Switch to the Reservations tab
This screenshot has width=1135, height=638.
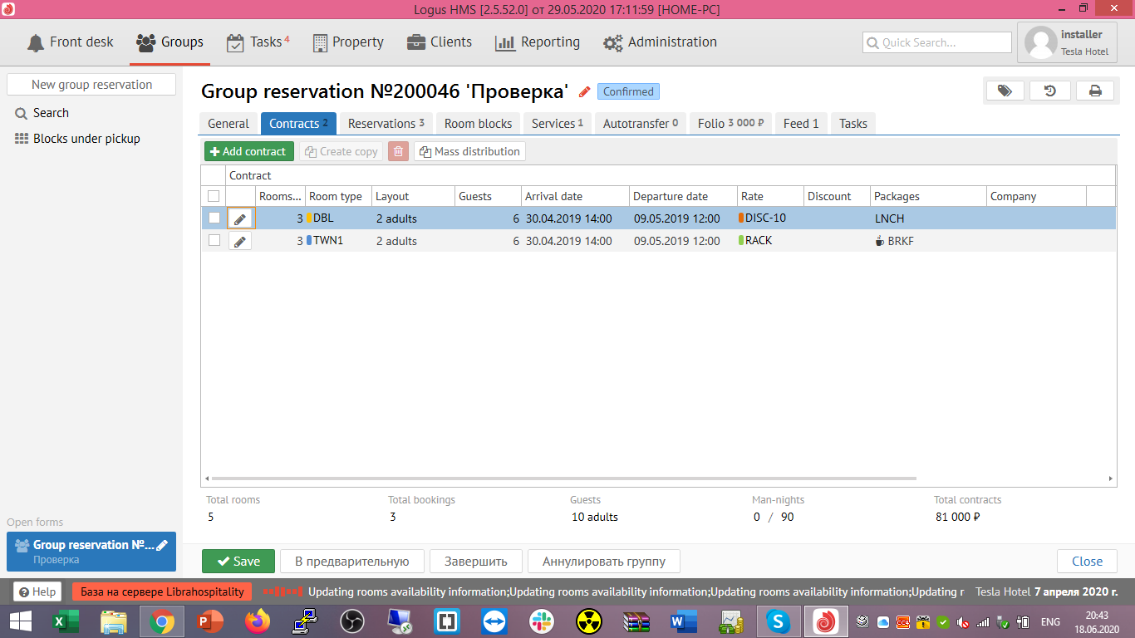386,124
